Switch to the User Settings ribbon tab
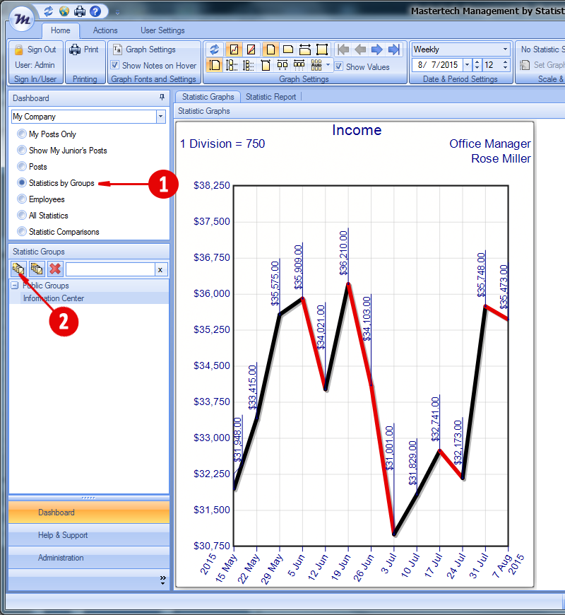Image resolution: width=565 pixels, height=615 pixels. pyautogui.click(x=162, y=30)
